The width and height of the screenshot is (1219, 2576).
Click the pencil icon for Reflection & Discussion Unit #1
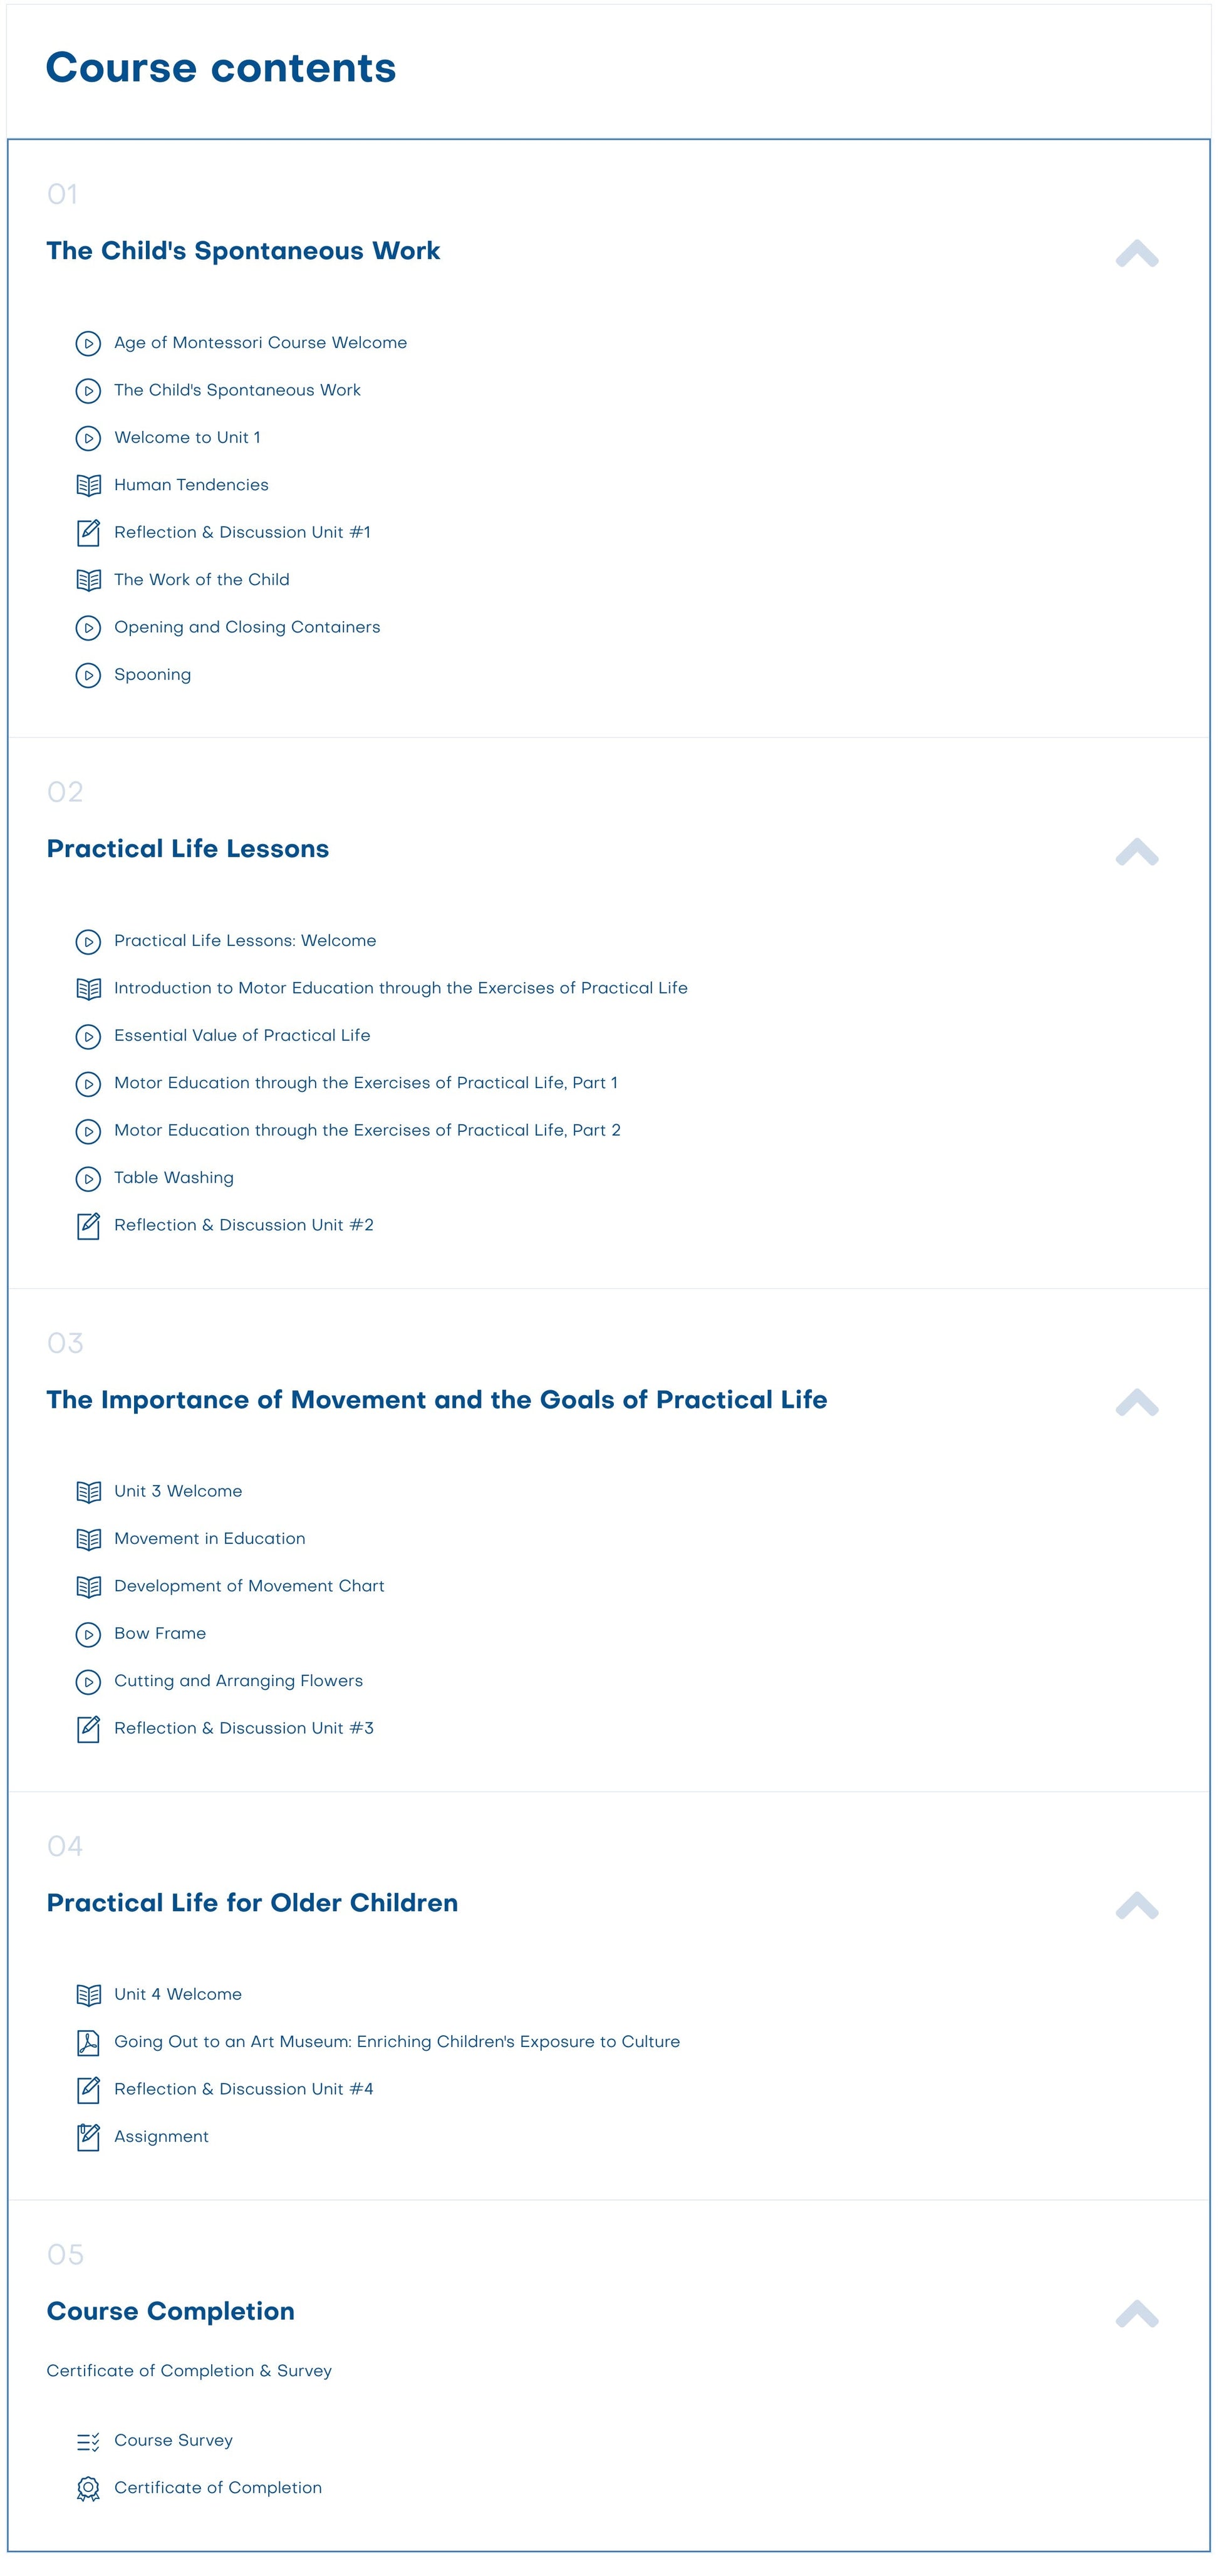[88, 533]
